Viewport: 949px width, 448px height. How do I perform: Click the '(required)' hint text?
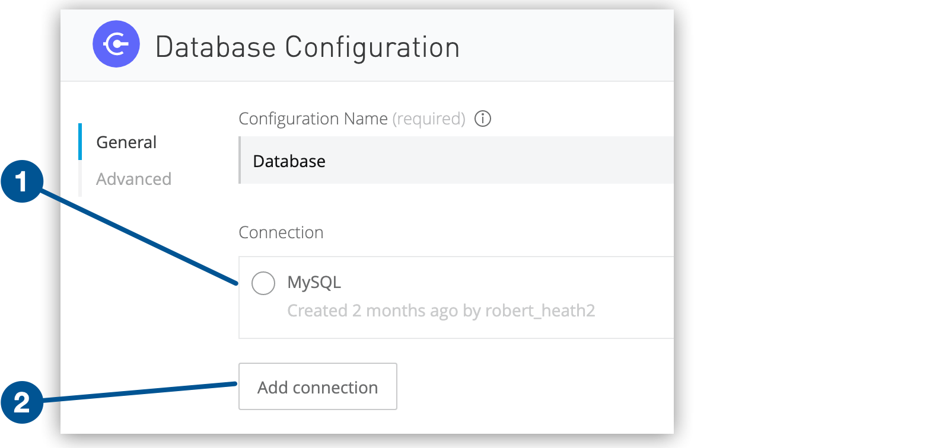pyautogui.click(x=429, y=119)
